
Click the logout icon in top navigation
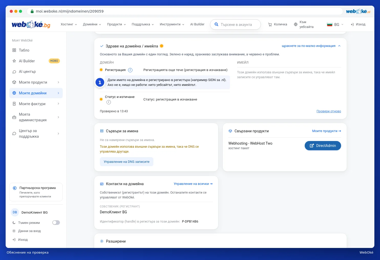pos(352,24)
